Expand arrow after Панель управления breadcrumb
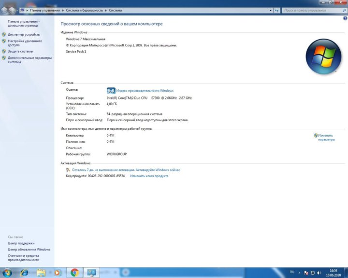 point(63,11)
